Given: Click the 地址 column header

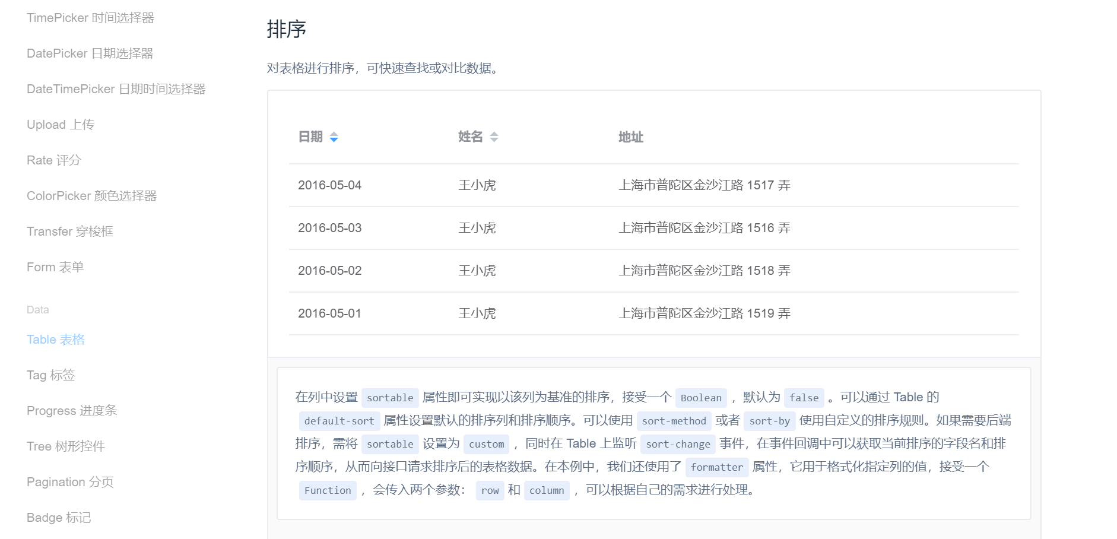Looking at the screenshot, I should coord(630,137).
